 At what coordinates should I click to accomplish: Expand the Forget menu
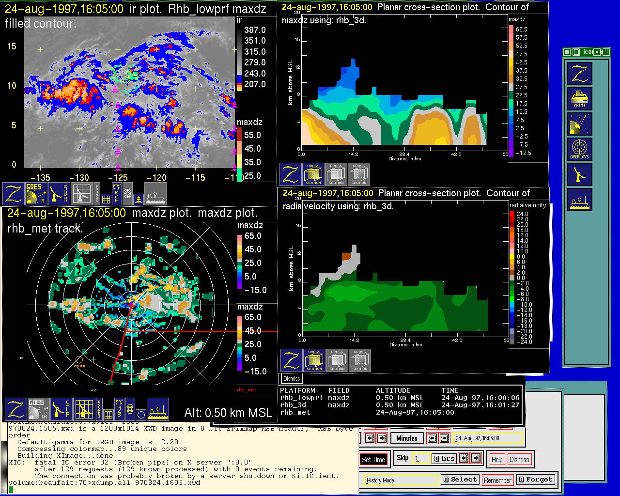535,480
